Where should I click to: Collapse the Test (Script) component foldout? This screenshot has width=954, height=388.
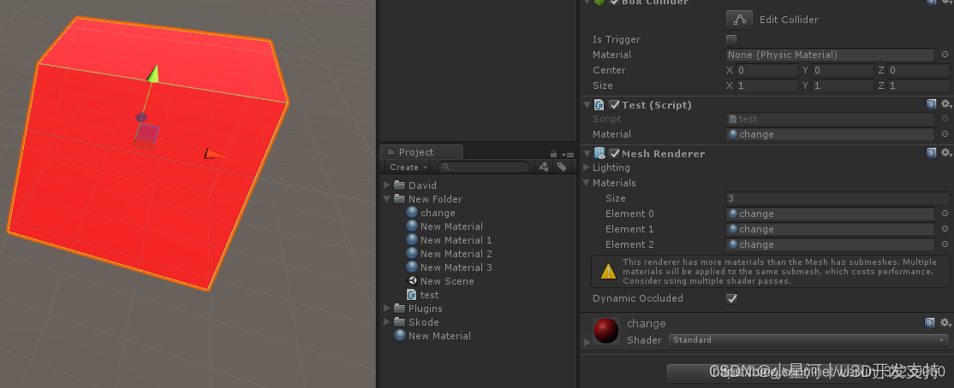click(x=587, y=104)
